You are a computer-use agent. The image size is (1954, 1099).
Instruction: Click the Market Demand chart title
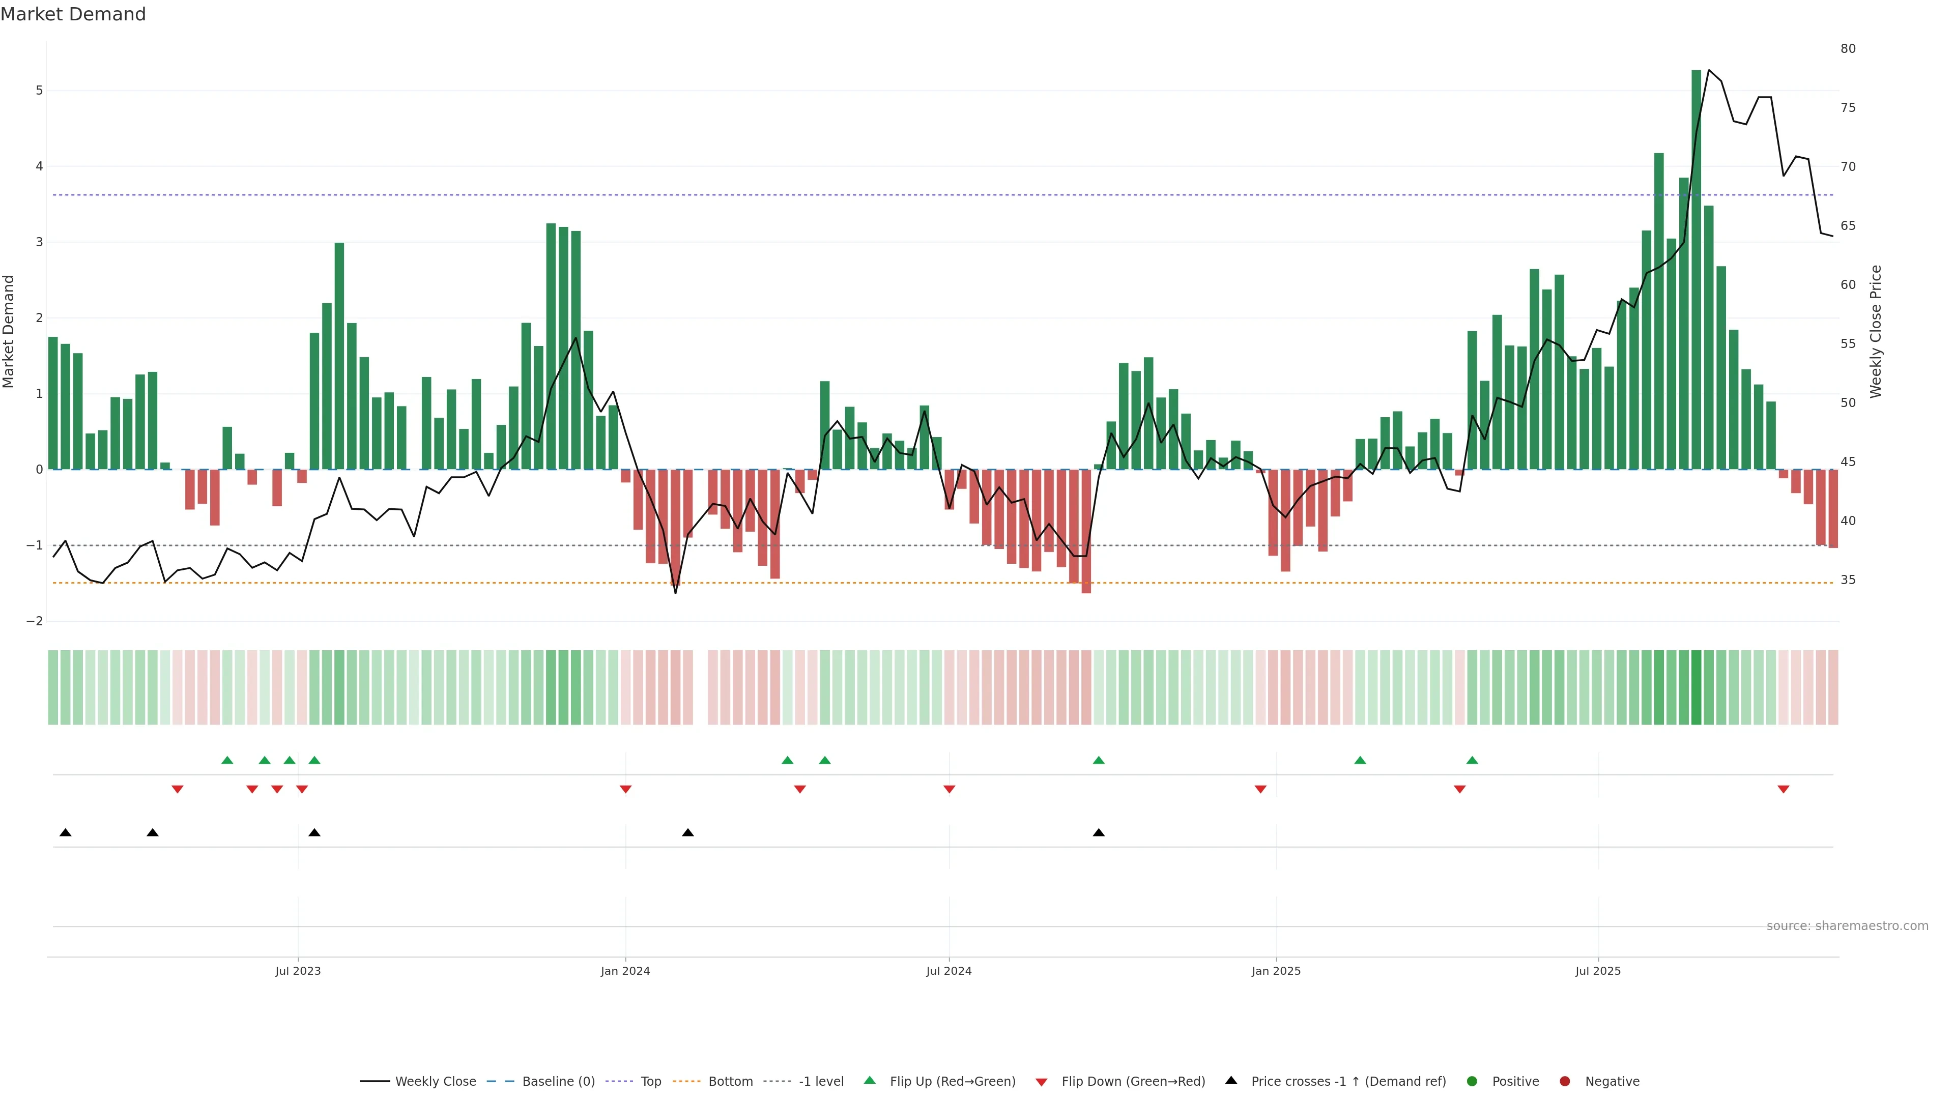click(73, 14)
